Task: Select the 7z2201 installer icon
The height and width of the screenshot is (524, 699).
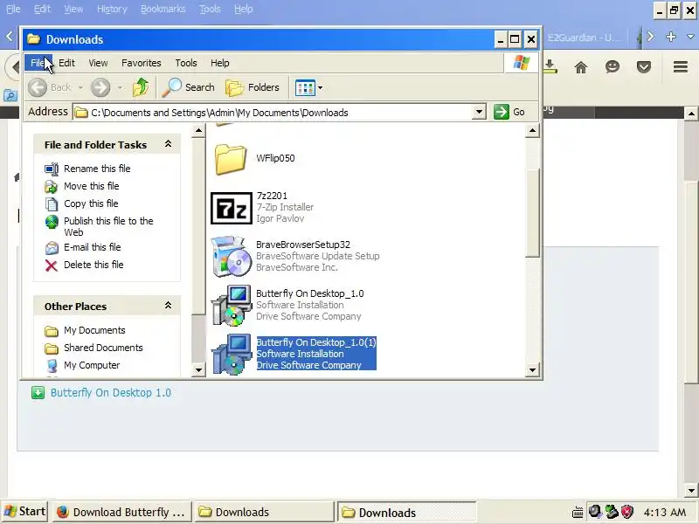Action: coord(232,208)
